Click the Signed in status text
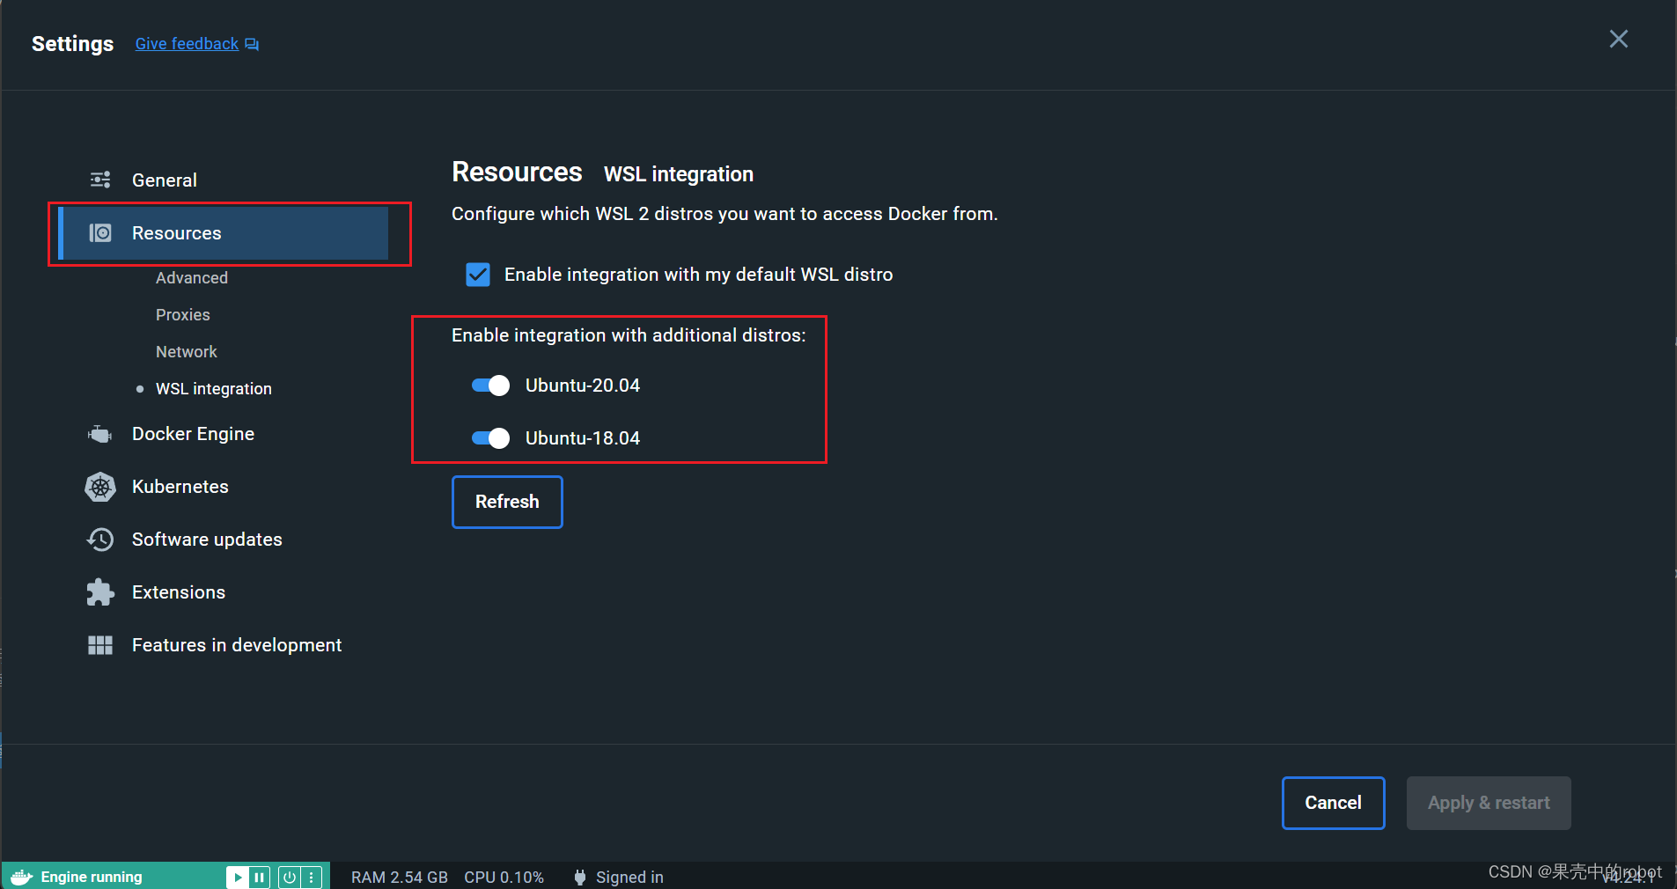 pos(629,877)
